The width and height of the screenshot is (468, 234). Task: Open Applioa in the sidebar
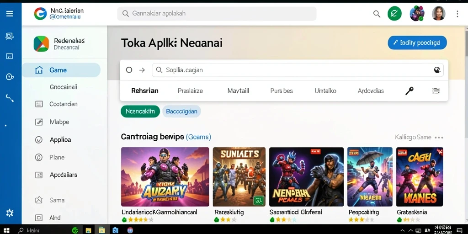coord(61,140)
